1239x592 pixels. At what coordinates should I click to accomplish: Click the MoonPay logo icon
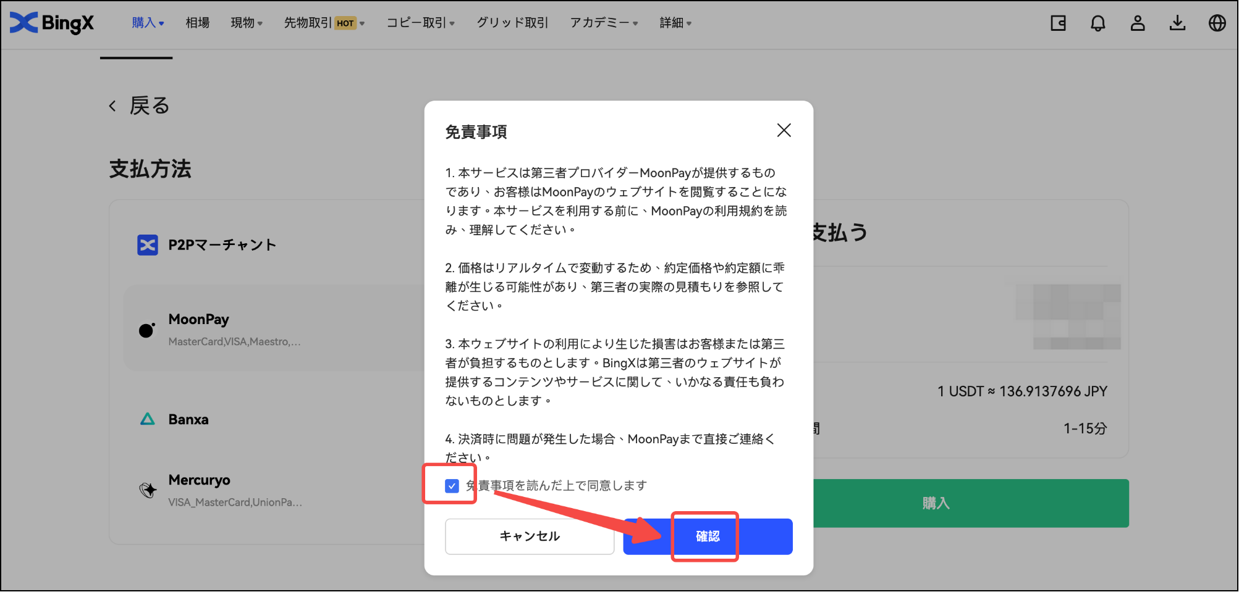point(147,330)
